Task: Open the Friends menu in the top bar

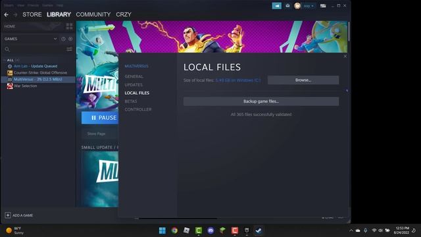Action: tap(33, 5)
